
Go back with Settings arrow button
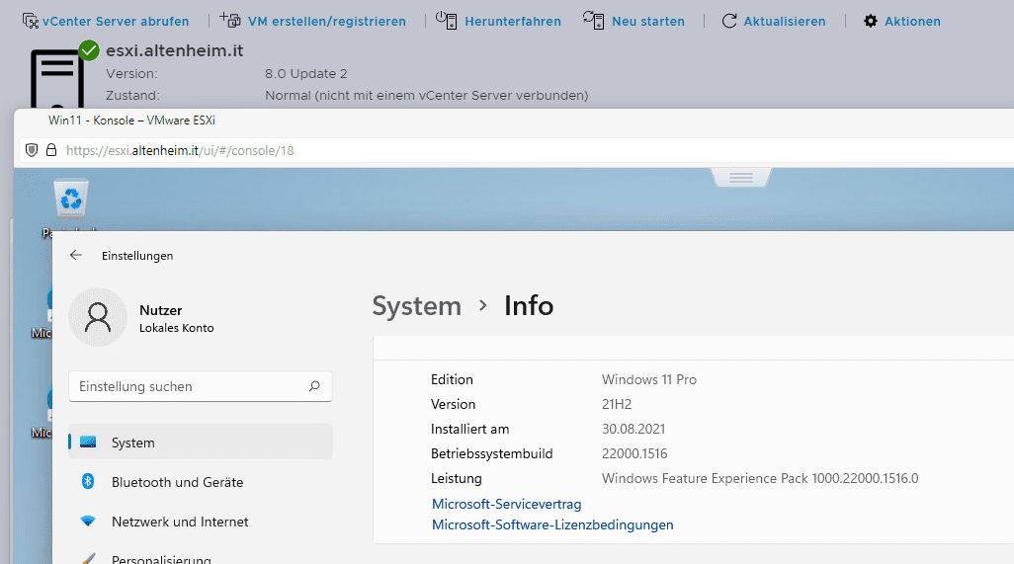click(76, 255)
